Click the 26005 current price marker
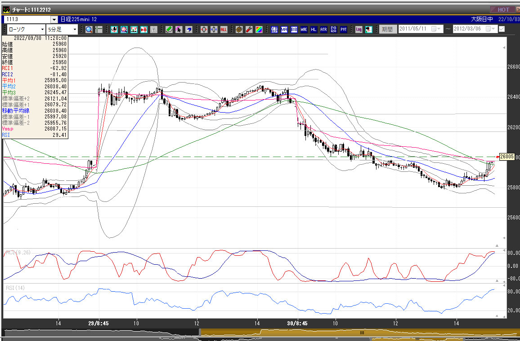The width and height of the screenshot is (520, 341). [507, 157]
